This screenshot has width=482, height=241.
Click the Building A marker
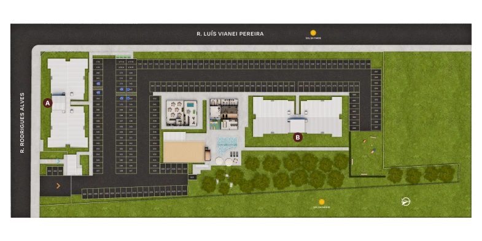coord(47,103)
